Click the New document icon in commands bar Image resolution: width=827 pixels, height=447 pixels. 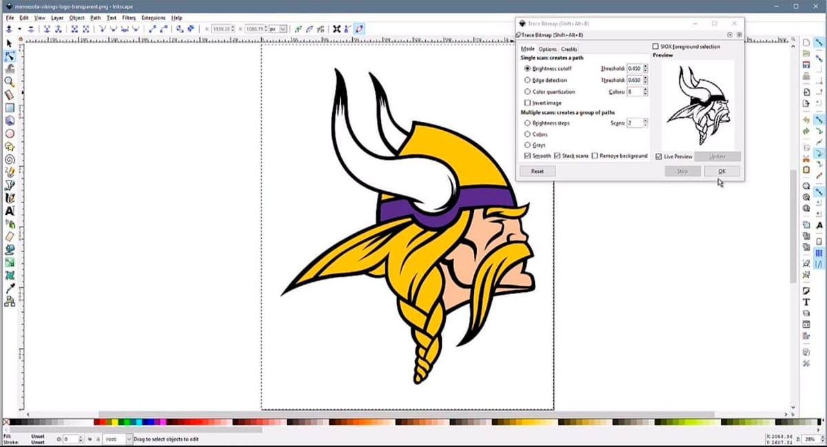coord(806,43)
